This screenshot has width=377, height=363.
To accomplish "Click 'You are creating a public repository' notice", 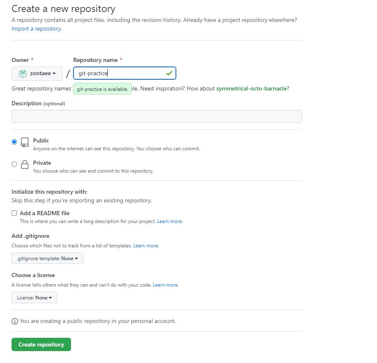I will tap(98, 321).
